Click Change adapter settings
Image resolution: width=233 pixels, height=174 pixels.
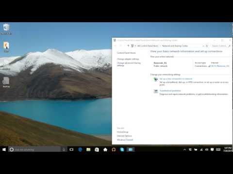(x=128, y=59)
